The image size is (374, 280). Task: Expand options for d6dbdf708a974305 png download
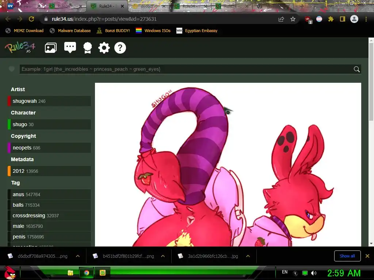78,256
